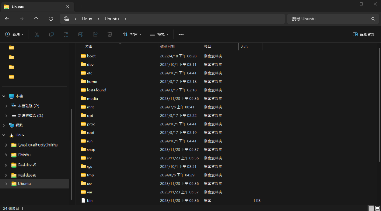The image size is (381, 211).
Task: Close the Ubuntu tab
Action: pyautogui.click(x=68, y=7)
